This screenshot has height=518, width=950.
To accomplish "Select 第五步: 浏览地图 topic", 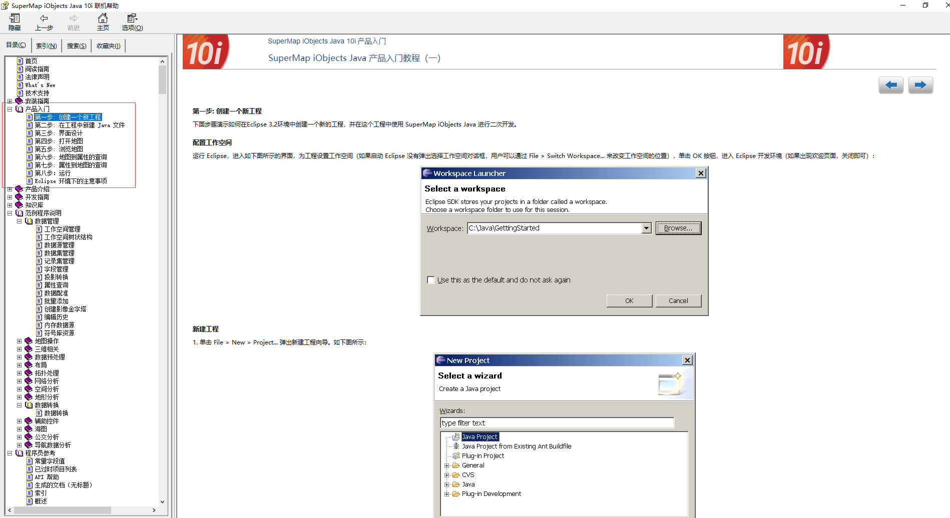I will pyautogui.click(x=59, y=149).
